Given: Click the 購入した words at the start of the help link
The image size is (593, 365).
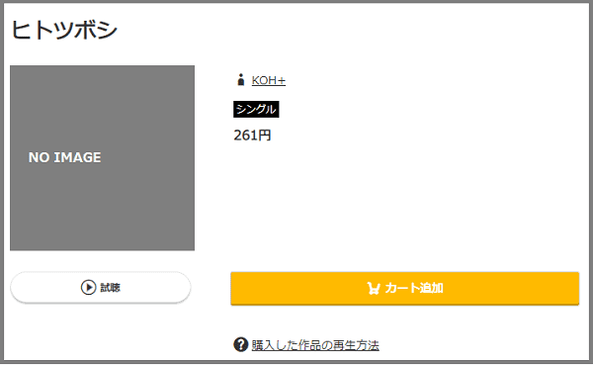Looking at the screenshot, I should [275, 345].
